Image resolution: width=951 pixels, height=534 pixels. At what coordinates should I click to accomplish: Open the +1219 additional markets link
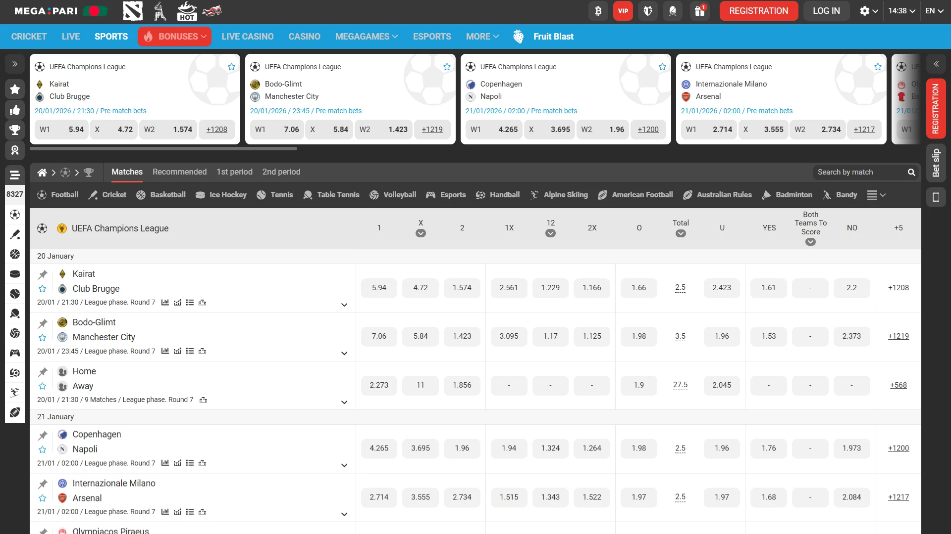point(898,336)
